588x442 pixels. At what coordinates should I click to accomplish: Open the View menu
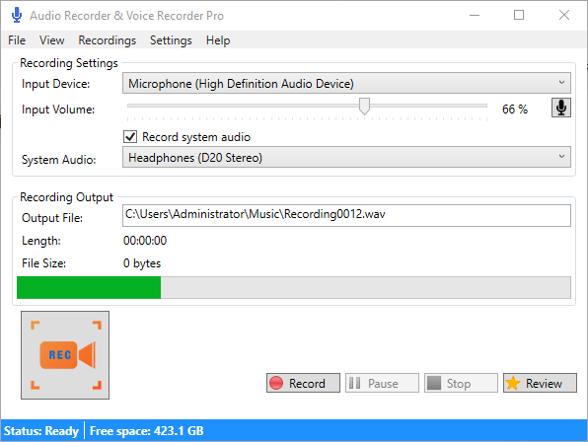[51, 40]
